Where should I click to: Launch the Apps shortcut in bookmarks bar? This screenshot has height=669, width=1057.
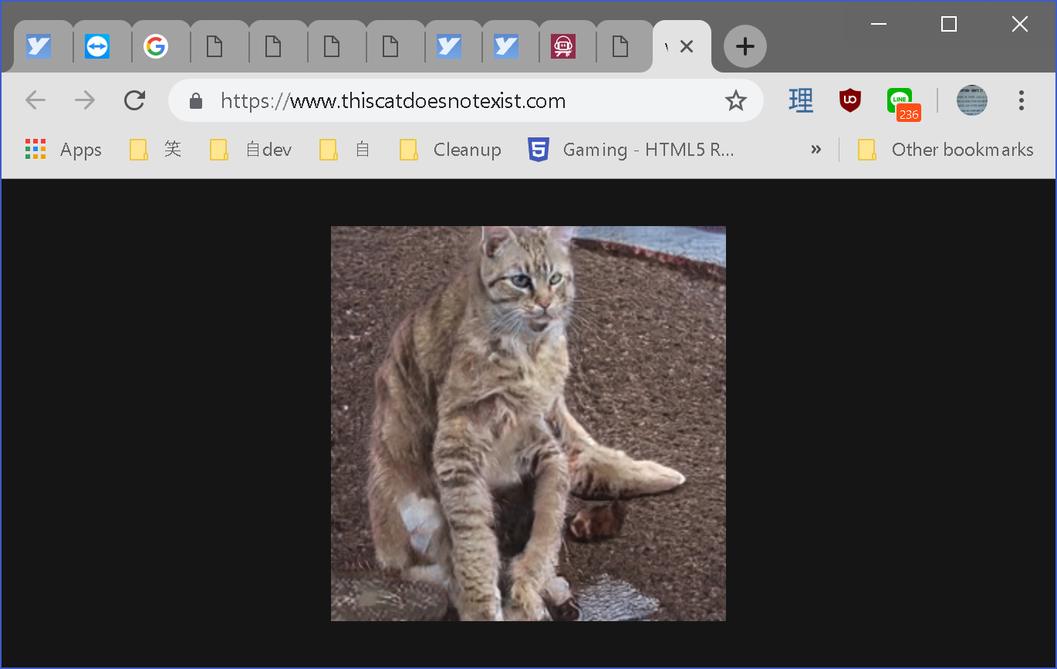click(64, 150)
